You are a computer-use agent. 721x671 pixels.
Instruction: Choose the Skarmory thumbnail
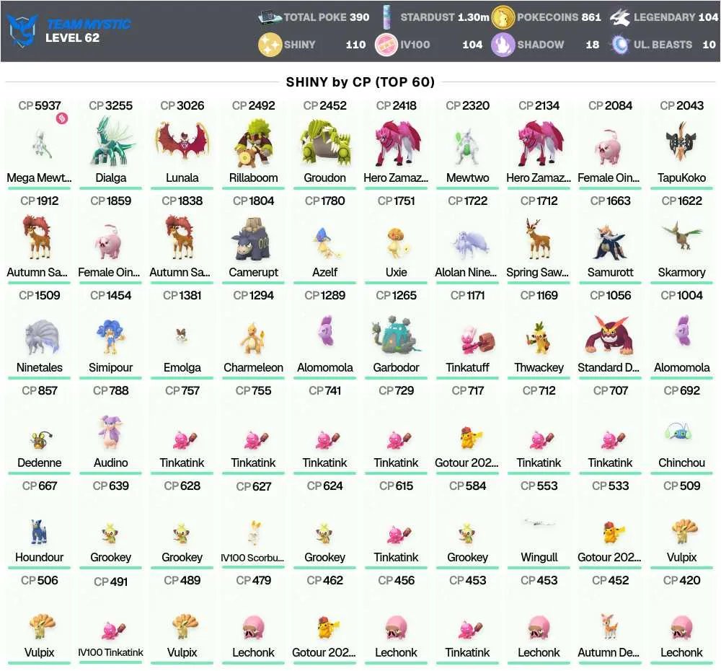(x=681, y=234)
